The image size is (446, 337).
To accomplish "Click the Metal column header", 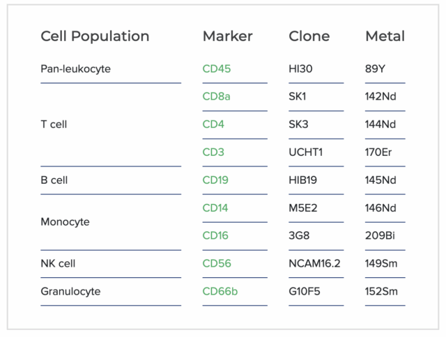I will pos(385,36).
